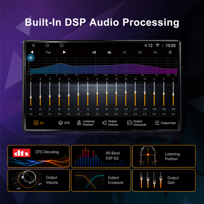This screenshot has height=204, width=204.
Task: Tap the Bluetooth status icon
Action: coord(162,46)
